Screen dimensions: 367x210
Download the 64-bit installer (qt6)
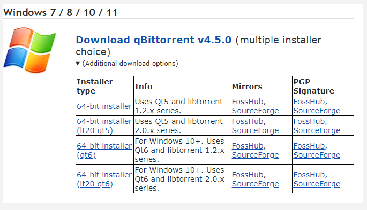[104, 150]
